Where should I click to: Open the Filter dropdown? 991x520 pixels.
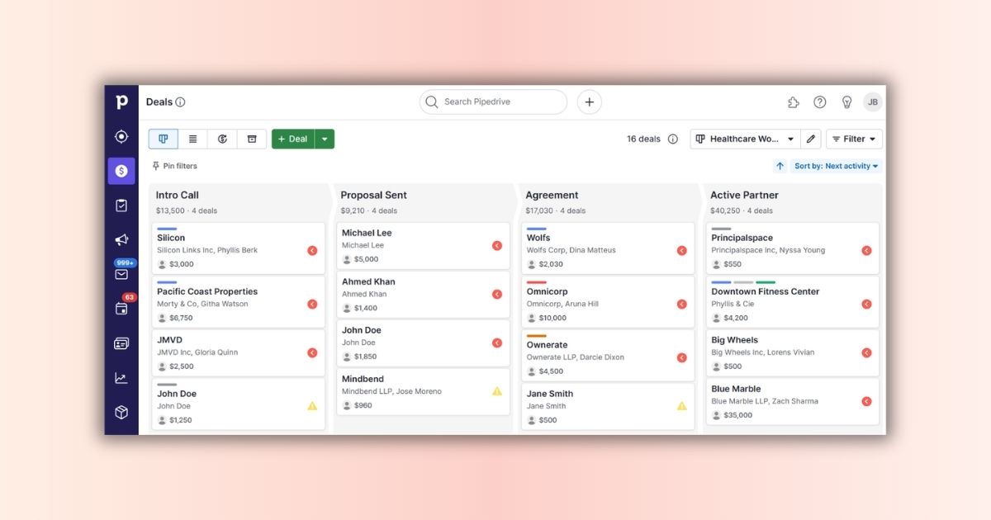(x=854, y=139)
